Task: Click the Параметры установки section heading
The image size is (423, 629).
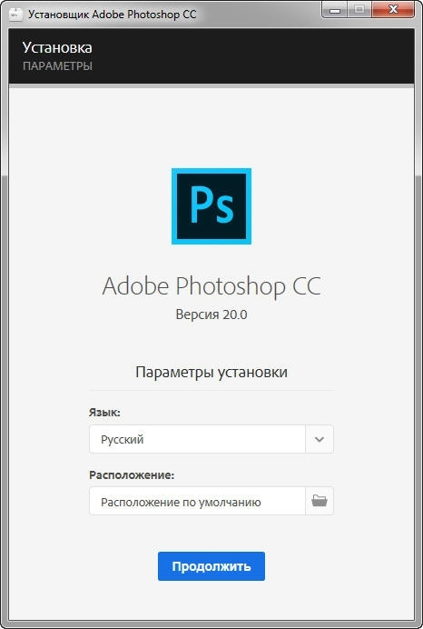Action: 211,373
